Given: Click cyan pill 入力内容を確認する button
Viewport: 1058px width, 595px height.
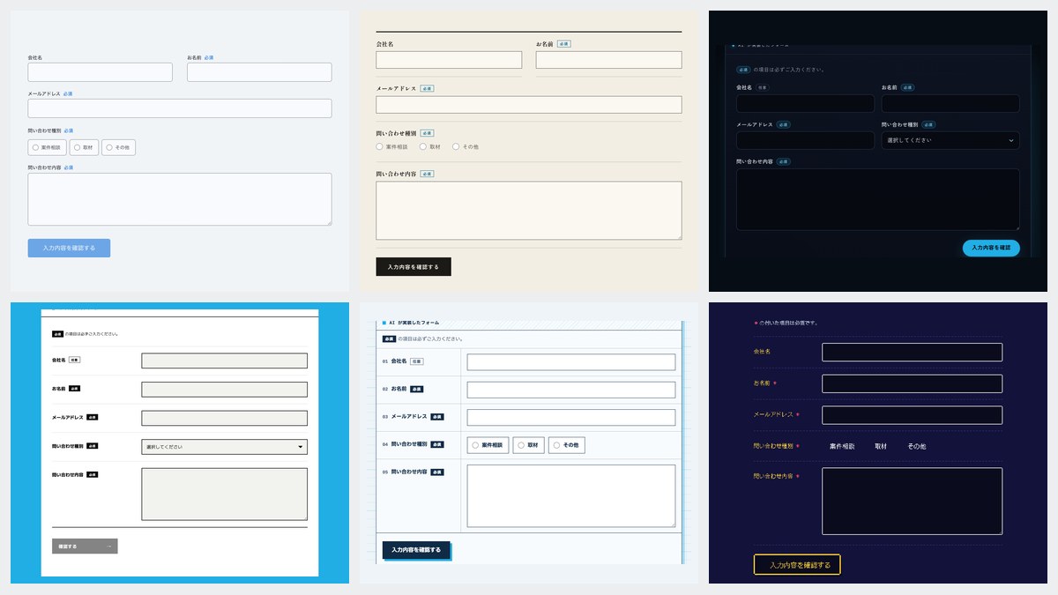Looking at the screenshot, I should pos(991,249).
